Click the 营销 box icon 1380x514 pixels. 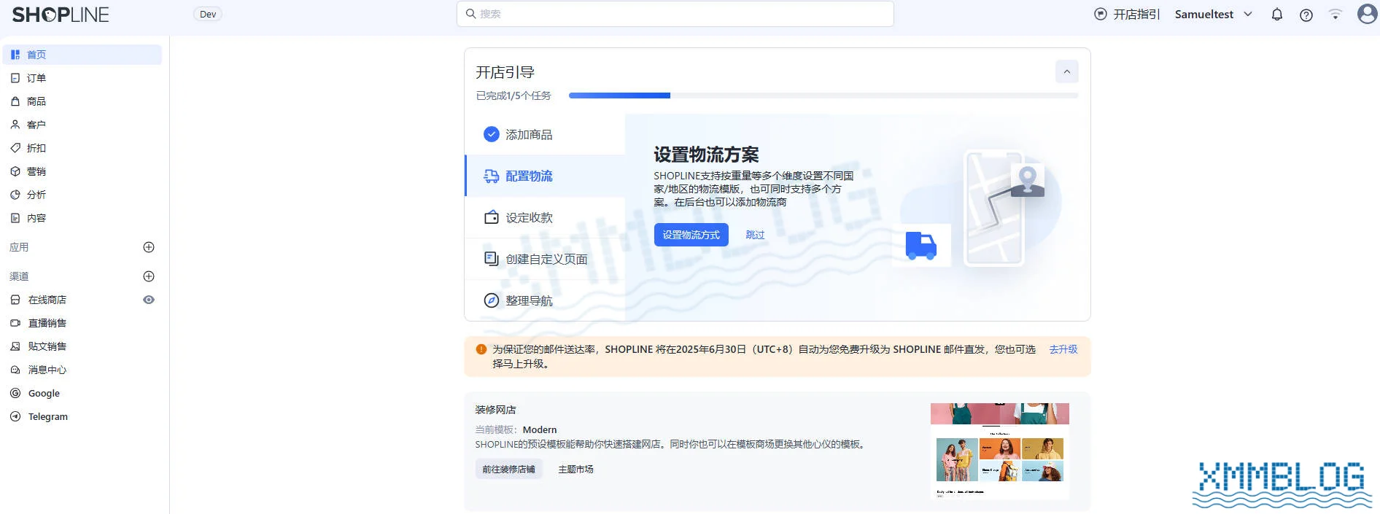(15, 171)
